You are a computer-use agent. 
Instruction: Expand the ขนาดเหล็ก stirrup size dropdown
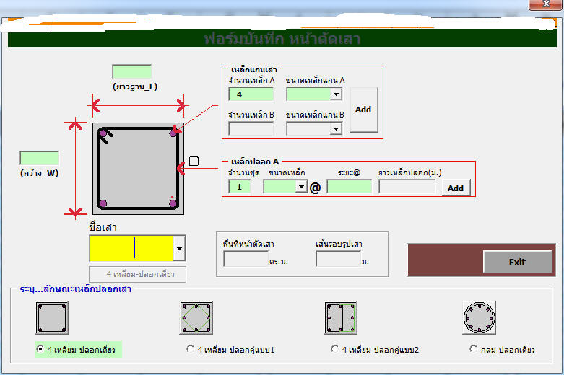pyautogui.click(x=301, y=187)
